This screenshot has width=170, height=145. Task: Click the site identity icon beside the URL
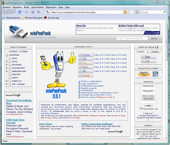click(48, 12)
